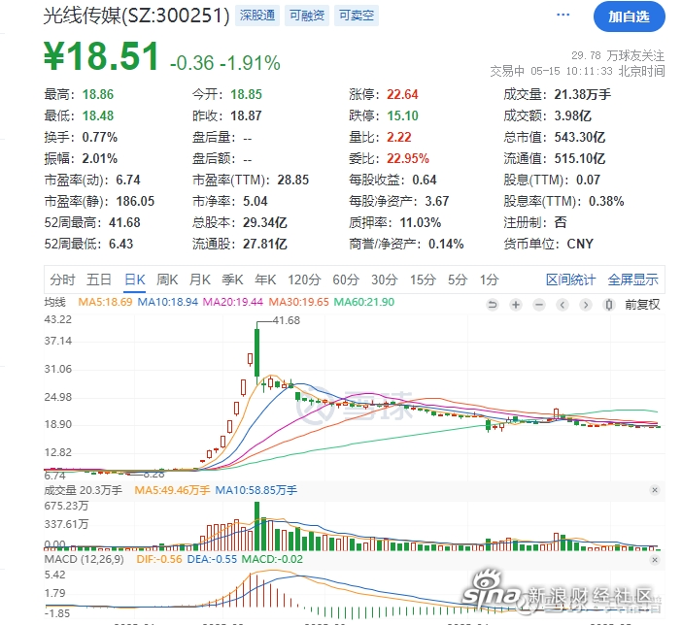
Task: Click the 总市值 value 543.30亿
Action: [x=580, y=138]
